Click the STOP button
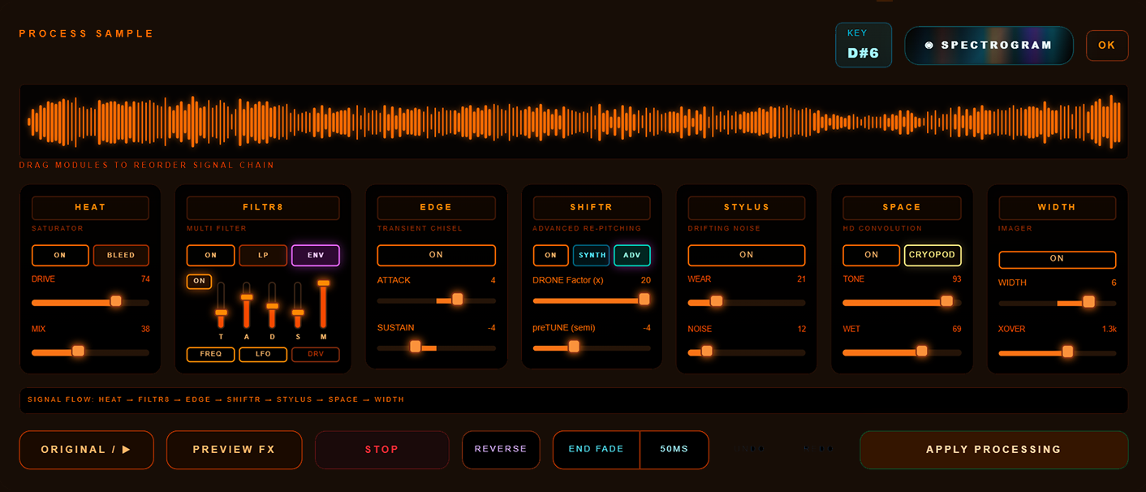The height and width of the screenshot is (492, 1146). (381, 450)
